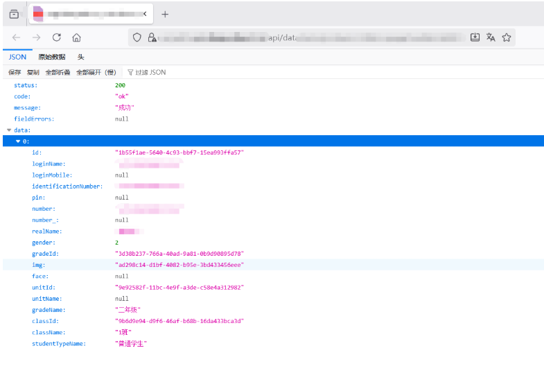Go to the browser home page

pos(77,37)
